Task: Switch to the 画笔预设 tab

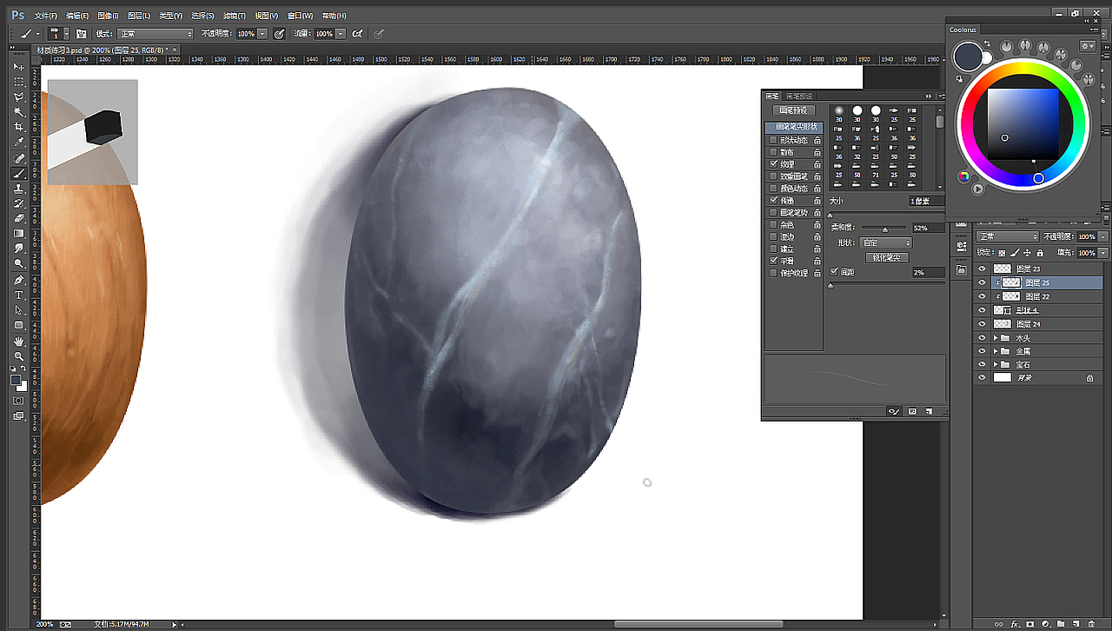Action: point(799,96)
